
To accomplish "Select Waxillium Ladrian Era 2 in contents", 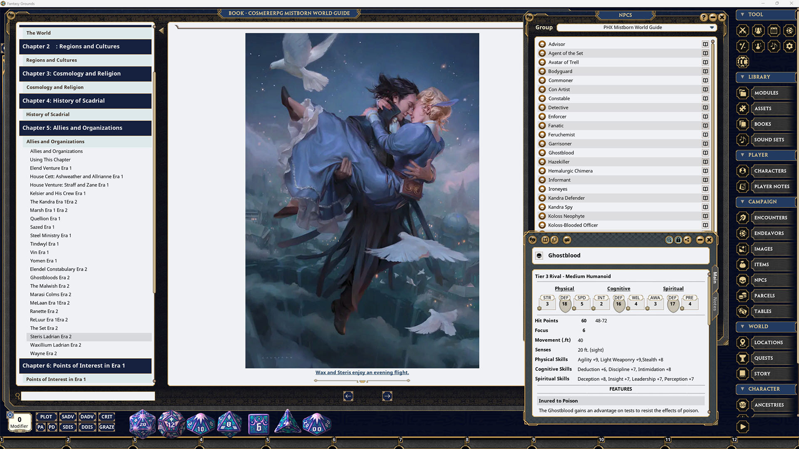I will click(55, 345).
